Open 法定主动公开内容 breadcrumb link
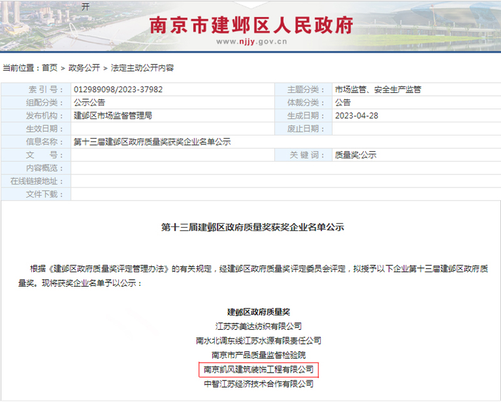 coord(142,68)
